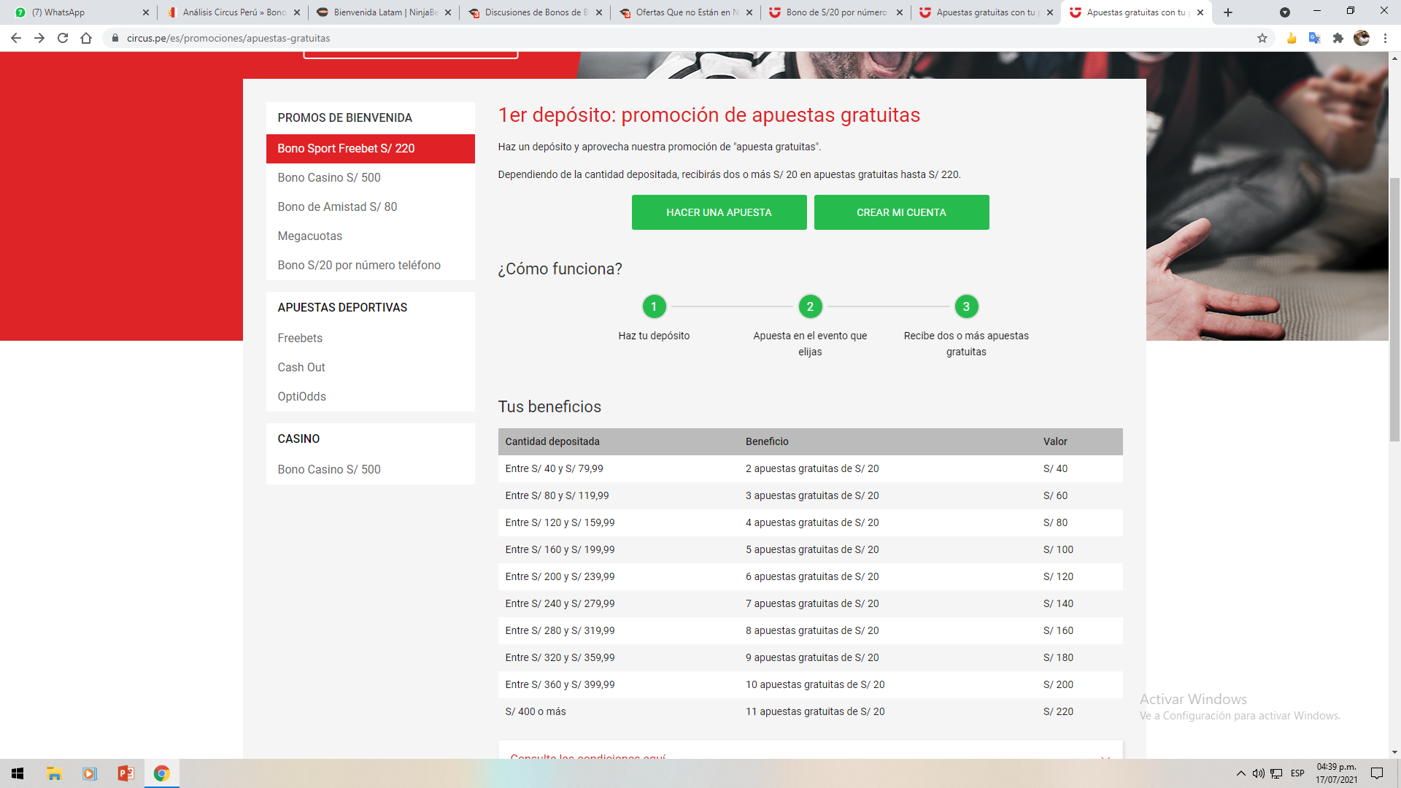Open File Explorer from the taskbar
Viewport: 1401px width, 788px height.
(54, 773)
